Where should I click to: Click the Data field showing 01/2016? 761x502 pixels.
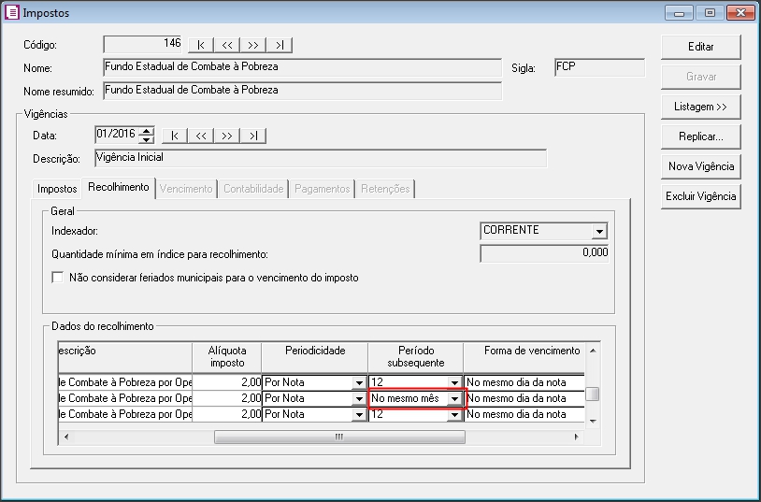pyautogui.click(x=116, y=136)
